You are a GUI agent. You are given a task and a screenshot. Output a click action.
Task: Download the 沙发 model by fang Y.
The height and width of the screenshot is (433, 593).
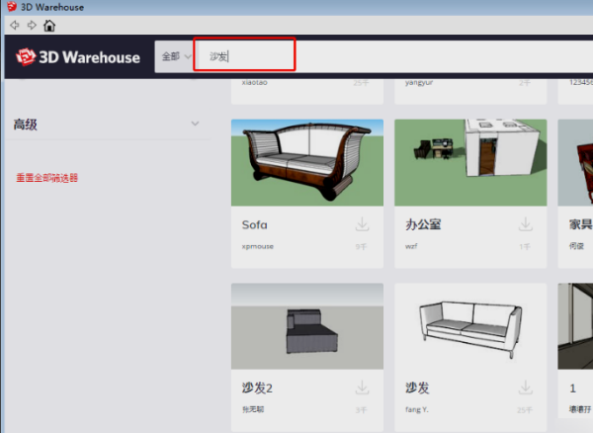point(526,389)
